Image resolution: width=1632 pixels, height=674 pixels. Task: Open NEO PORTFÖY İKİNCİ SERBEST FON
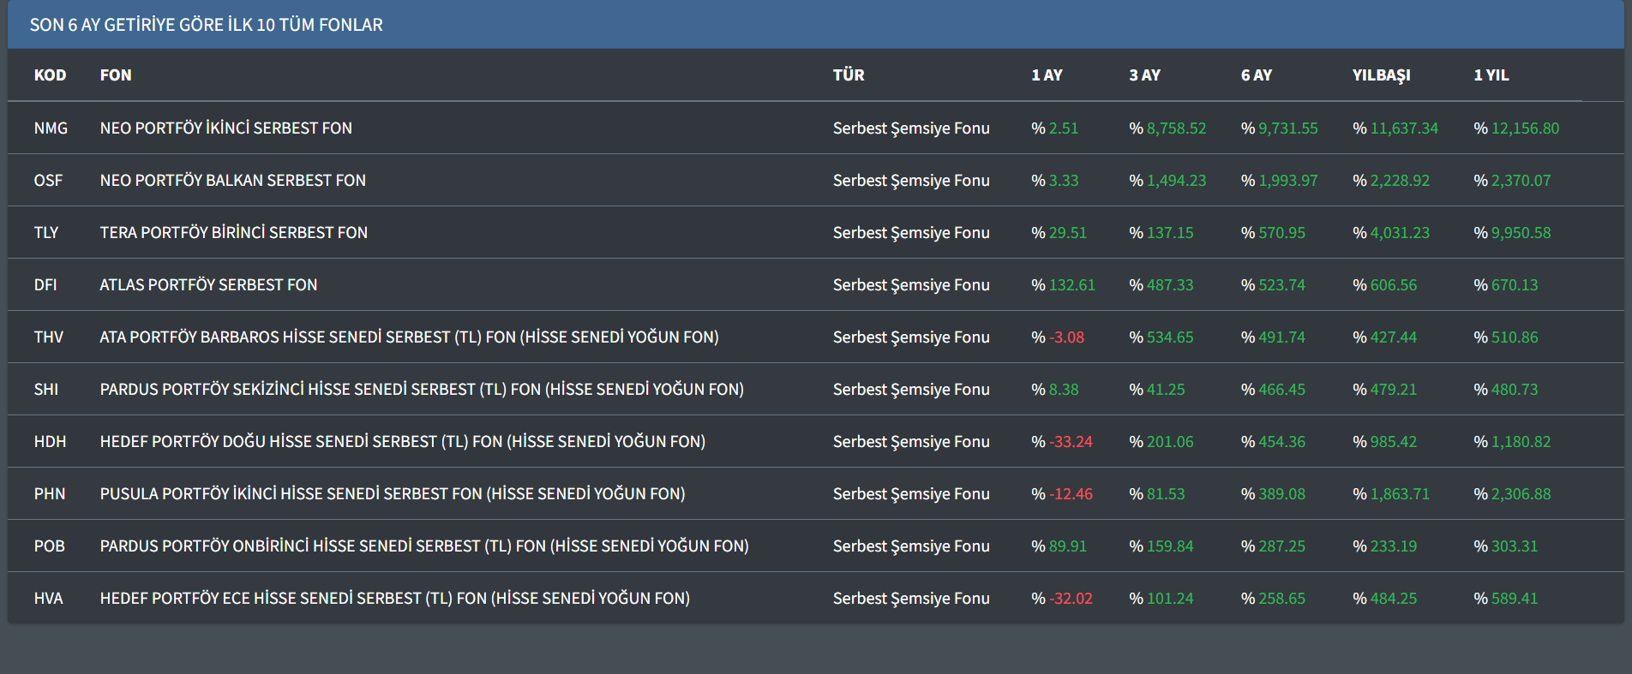tap(225, 128)
